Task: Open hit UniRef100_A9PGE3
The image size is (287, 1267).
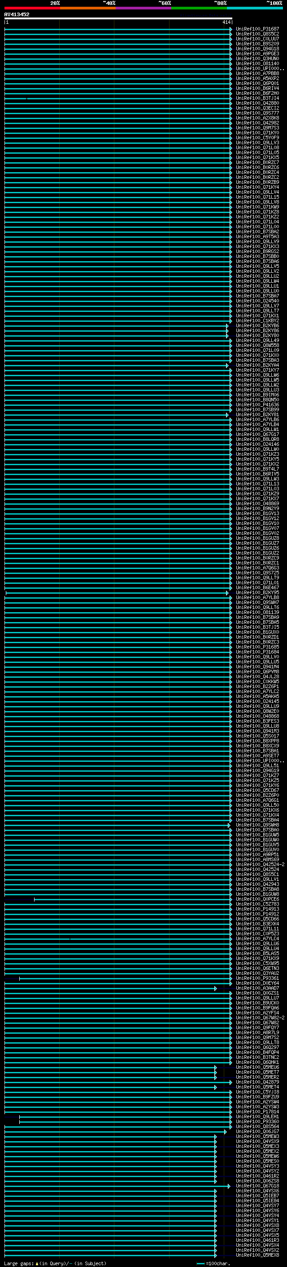Action: click(257, 53)
